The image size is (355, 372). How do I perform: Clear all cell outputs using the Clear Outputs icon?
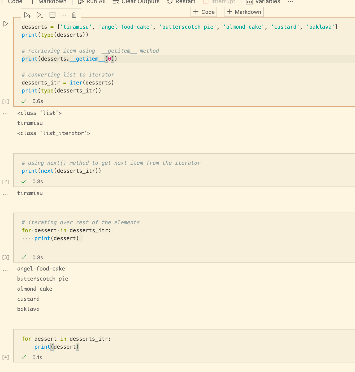tap(115, 2)
